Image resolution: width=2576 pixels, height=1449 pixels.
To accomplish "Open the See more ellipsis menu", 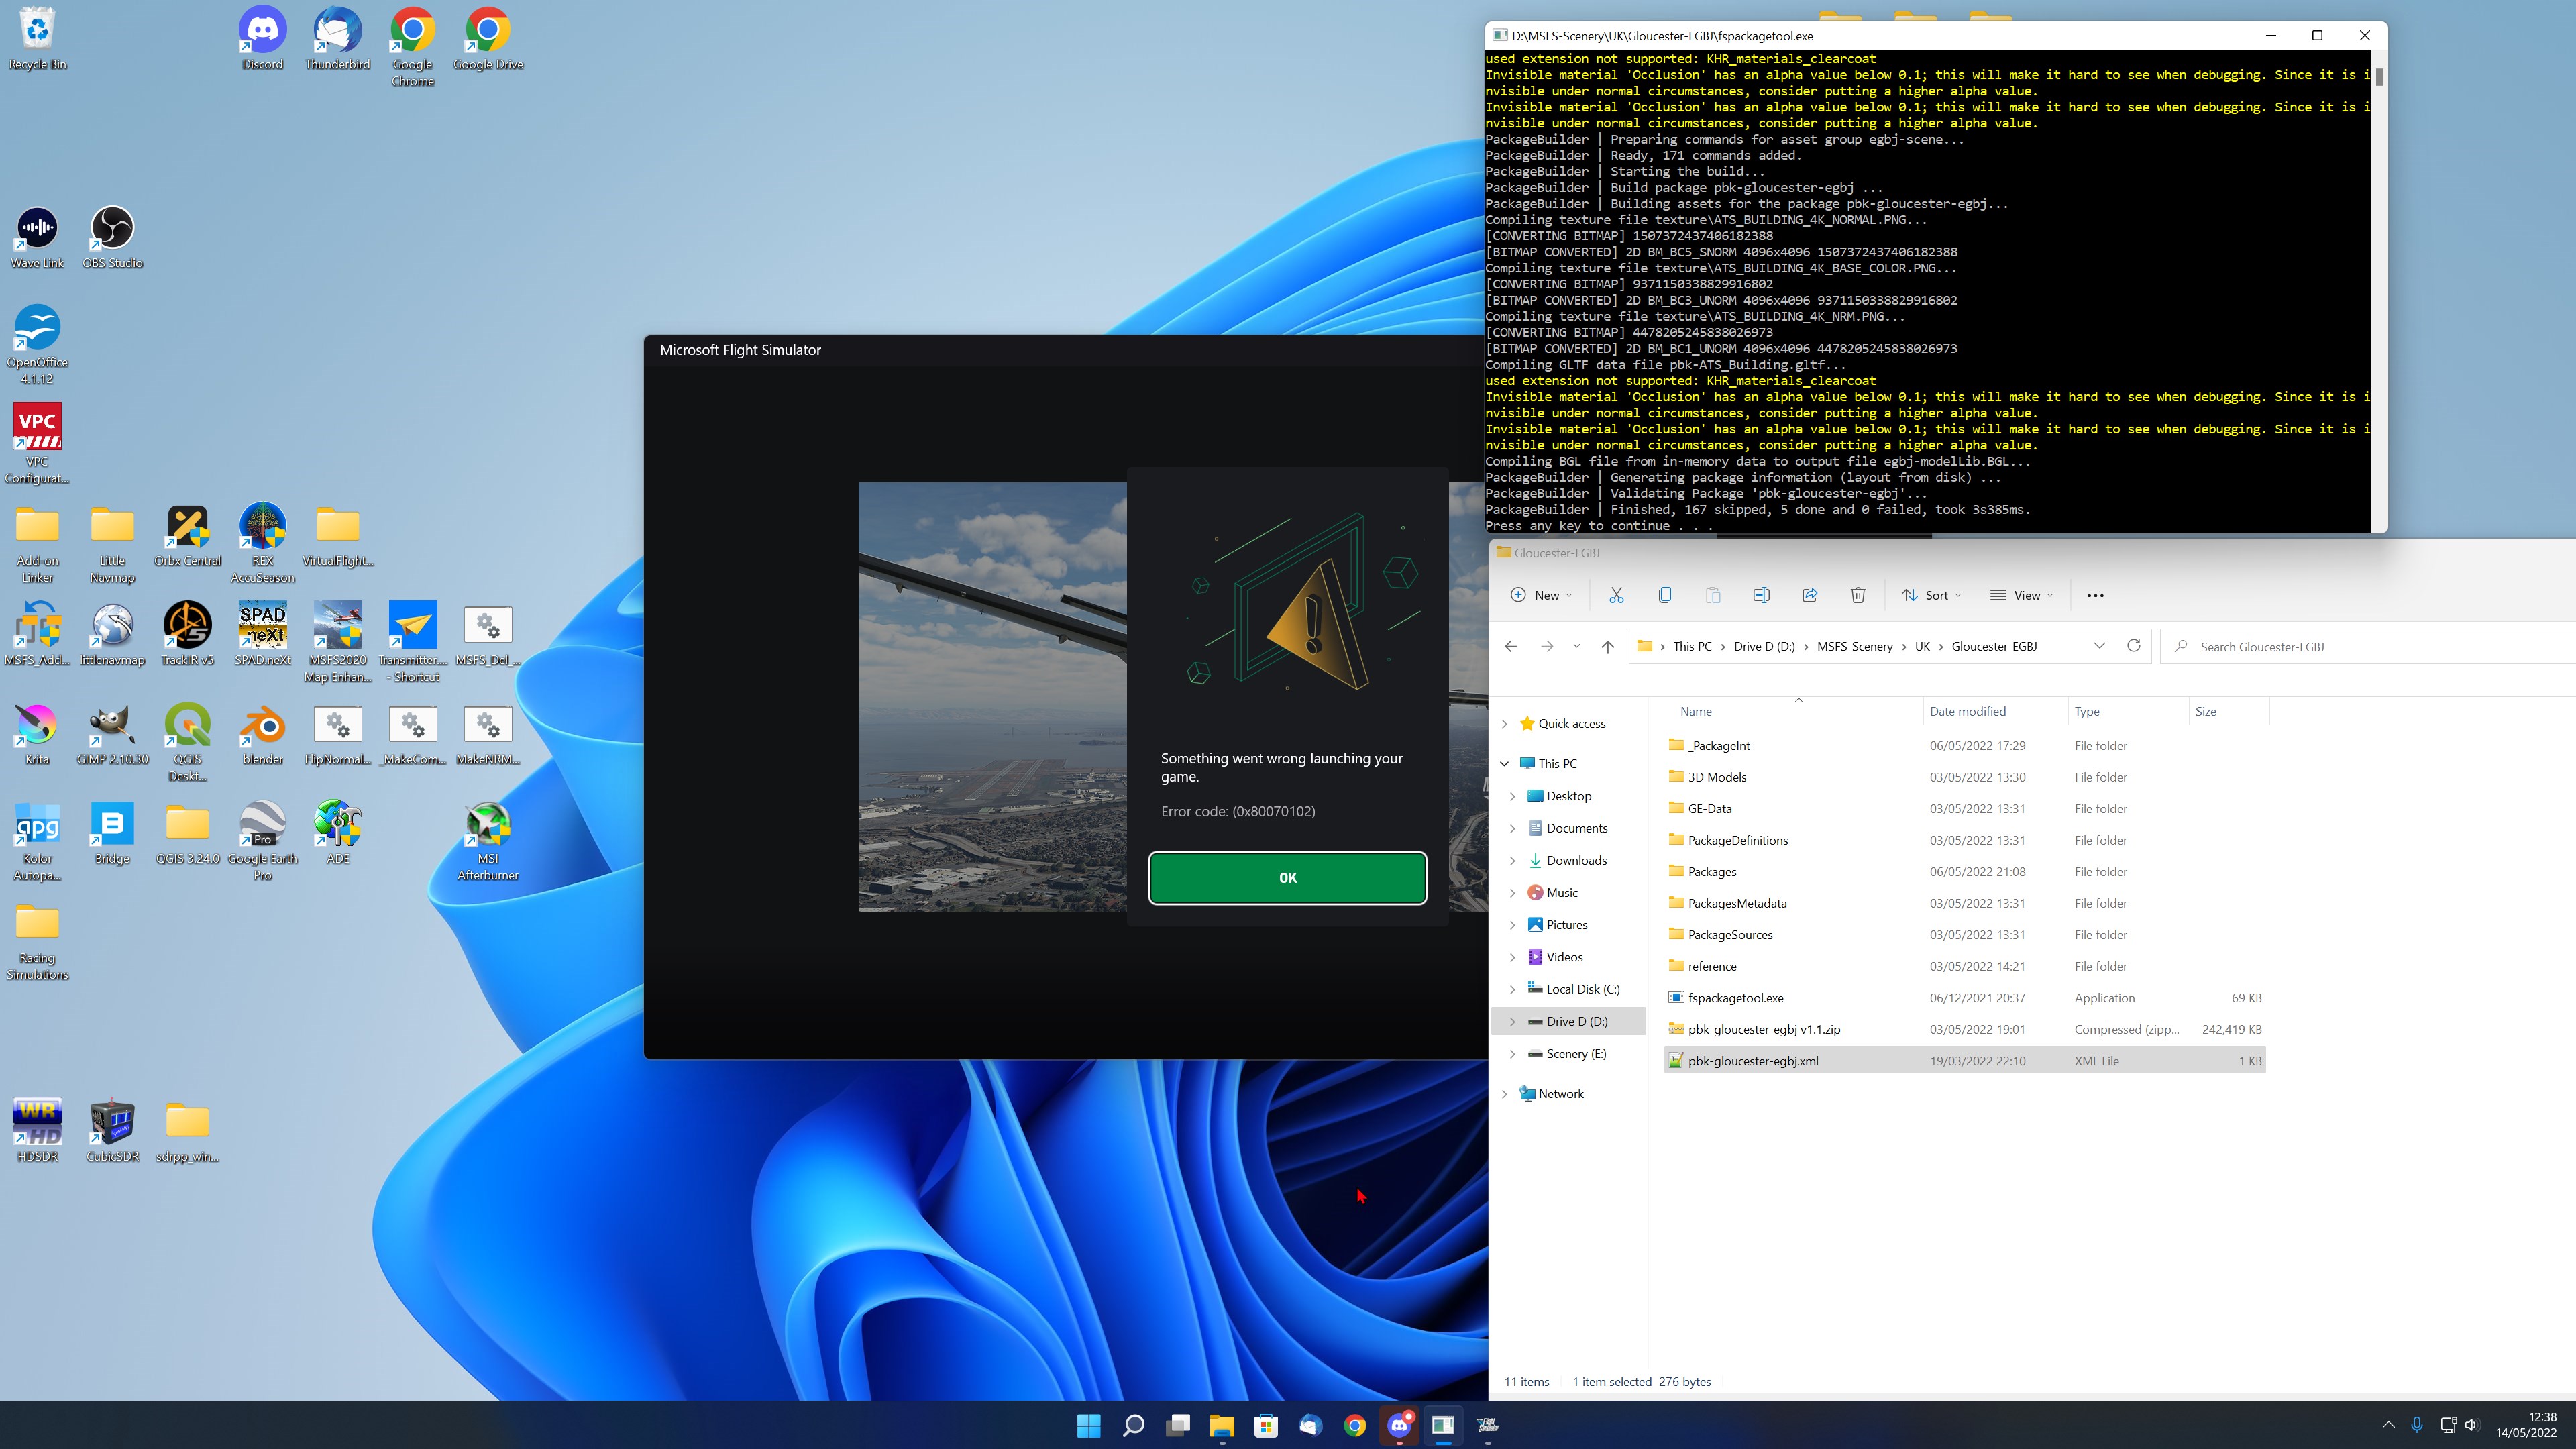I will point(2095,595).
